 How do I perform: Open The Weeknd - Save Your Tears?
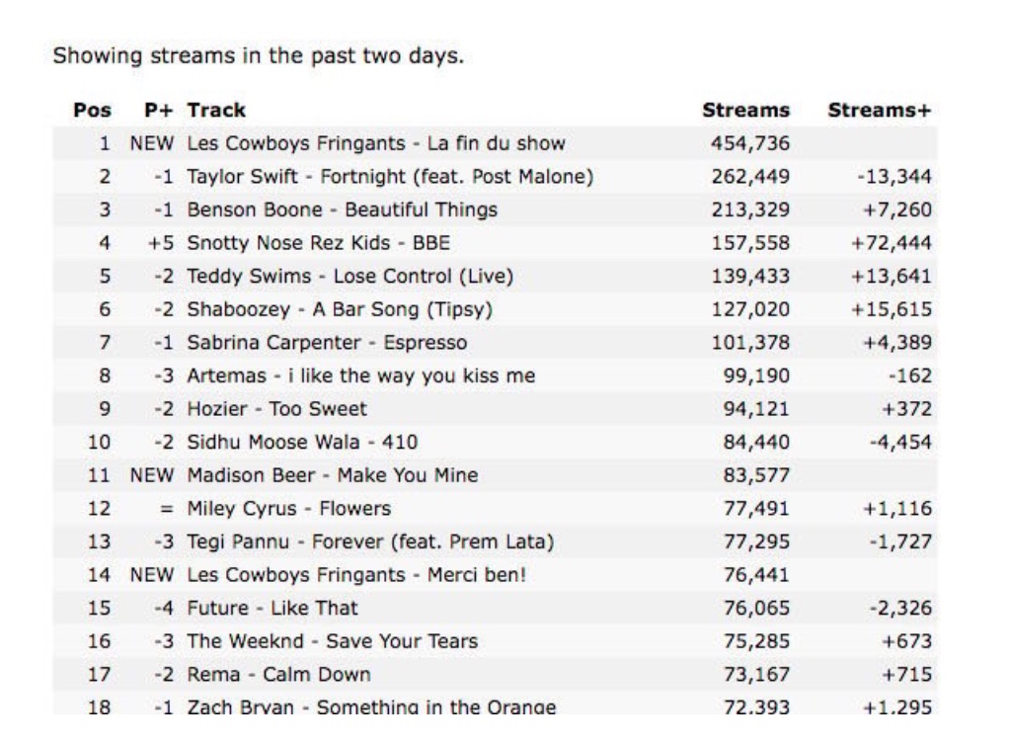click(333, 640)
